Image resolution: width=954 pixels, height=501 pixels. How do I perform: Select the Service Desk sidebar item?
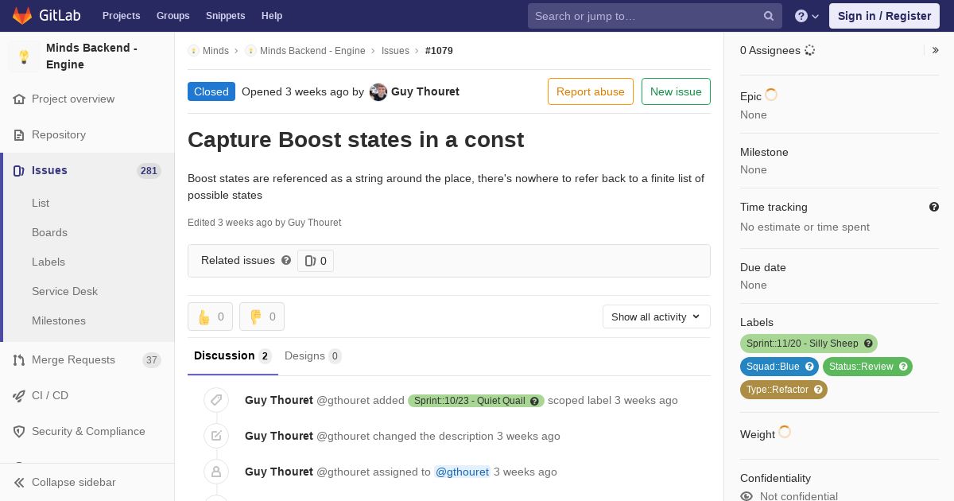click(x=64, y=291)
